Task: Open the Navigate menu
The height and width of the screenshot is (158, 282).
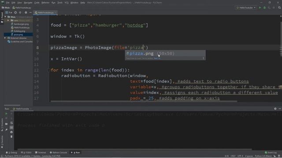Action: coord(28,3)
